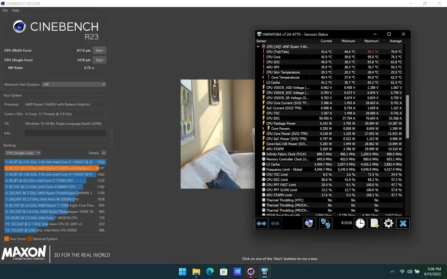Open the Windows Start menu

183,272
